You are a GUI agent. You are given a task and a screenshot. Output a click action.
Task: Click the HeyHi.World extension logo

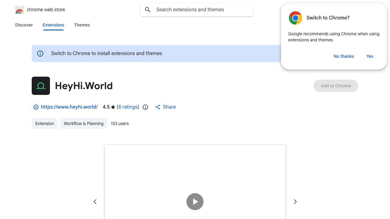click(x=41, y=86)
